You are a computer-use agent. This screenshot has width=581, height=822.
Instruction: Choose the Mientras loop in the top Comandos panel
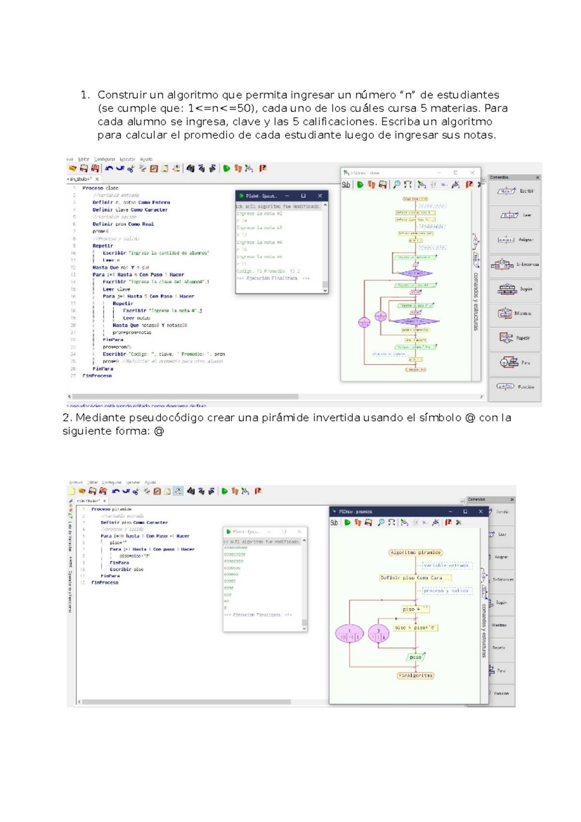[515, 314]
